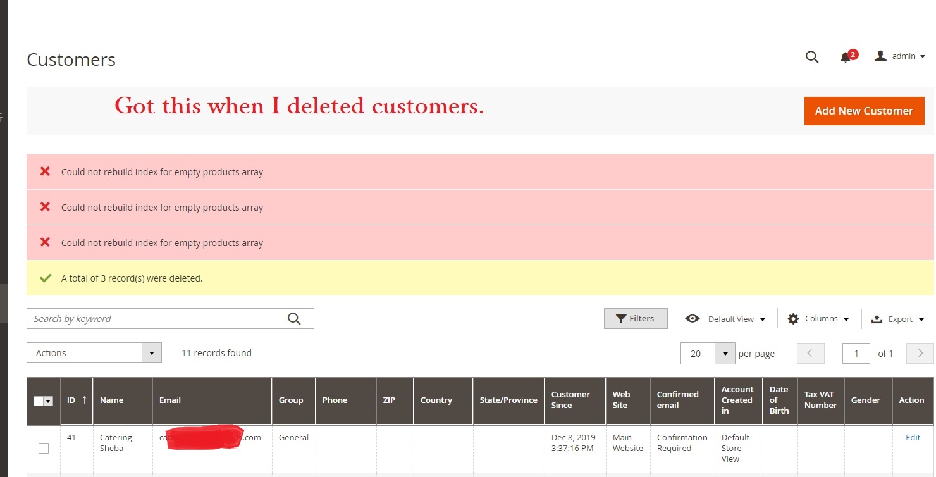Check the checkbox for Catering Sheba row
Image resolution: width=936 pixels, height=477 pixels.
pos(43,448)
